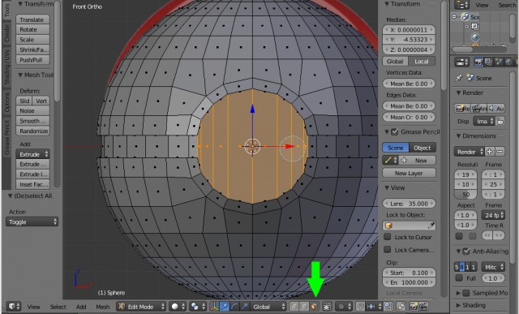Image resolution: width=519 pixels, height=314 pixels.
Task: Open the 3D view editor type selector
Action: pyautogui.click(x=14, y=307)
